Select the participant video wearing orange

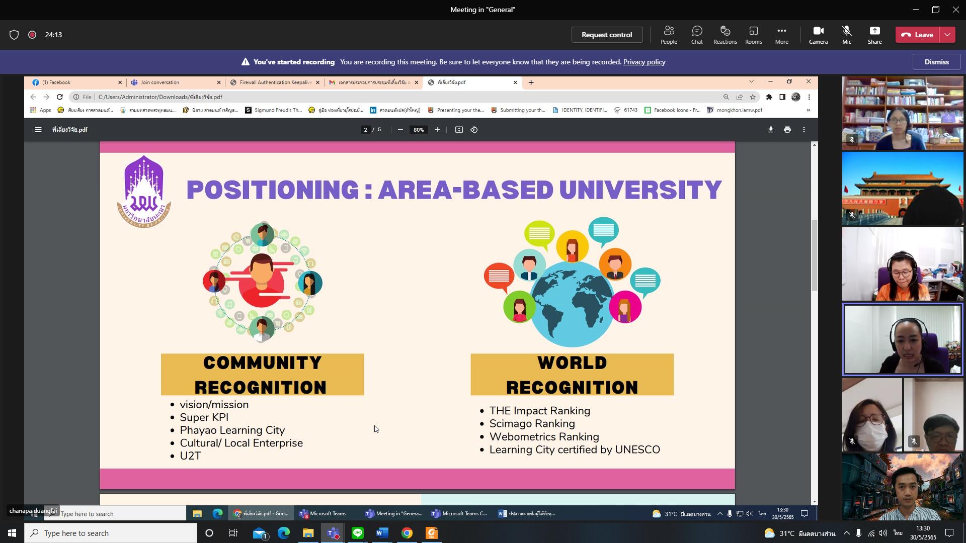click(x=903, y=264)
